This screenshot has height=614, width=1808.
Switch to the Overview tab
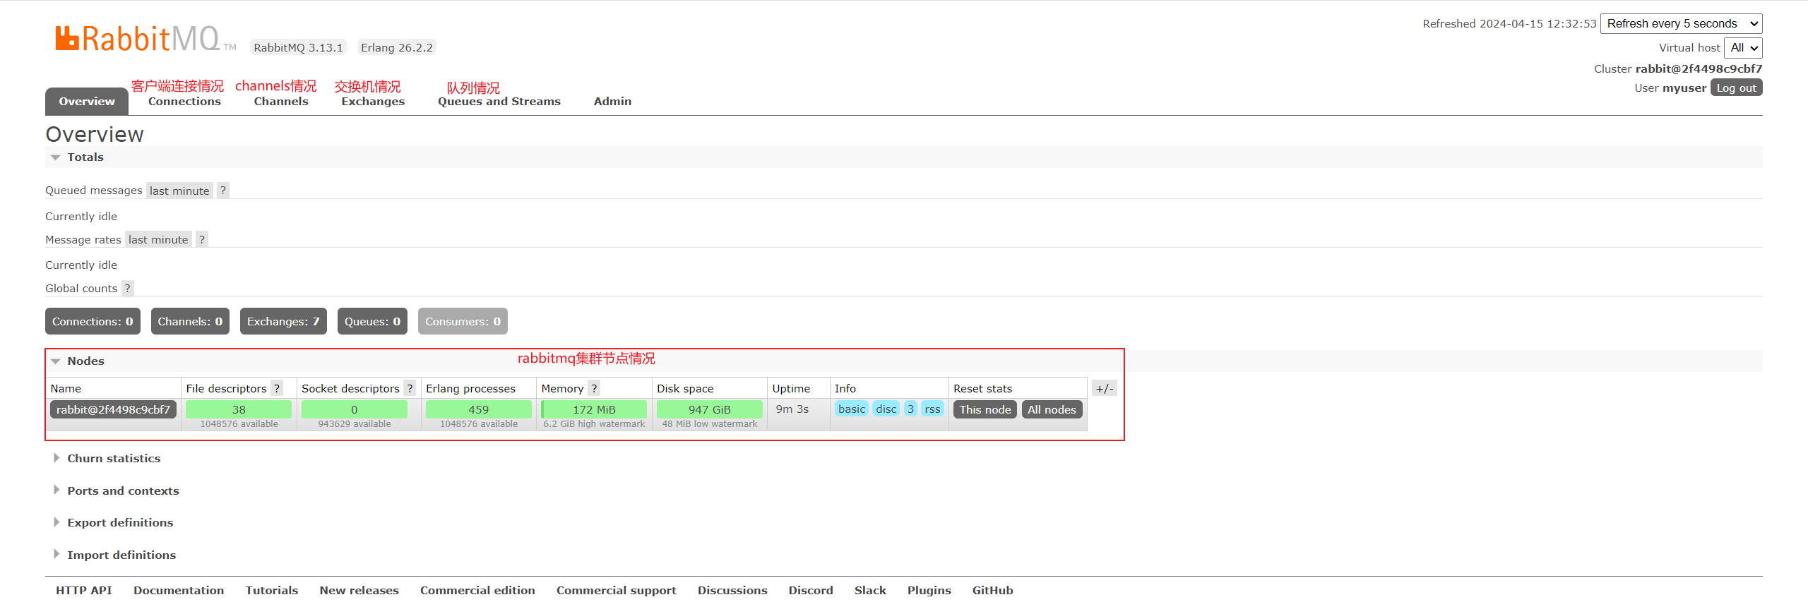[87, 102]
